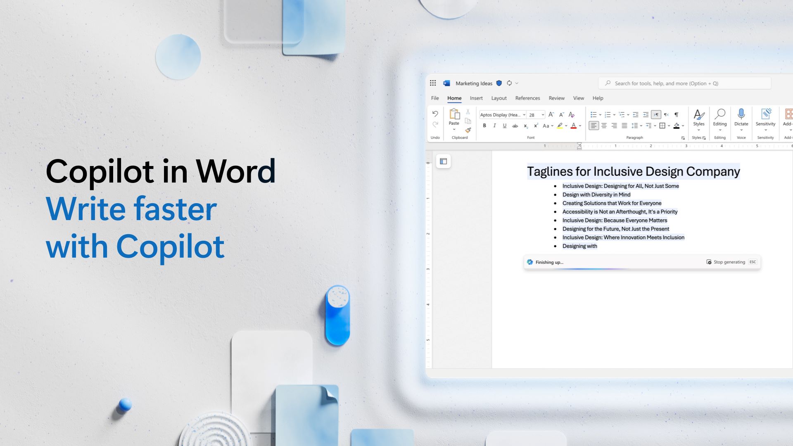Image resolution: width=793 pixels, height=446 pixels.
Task: Click the References menu tab
Action: click(528, 98)
